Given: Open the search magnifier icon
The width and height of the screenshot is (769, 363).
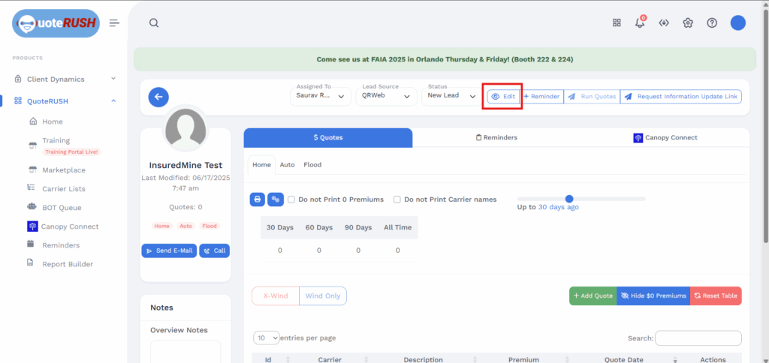Looking at the screenshot, I should click(154, 23).
